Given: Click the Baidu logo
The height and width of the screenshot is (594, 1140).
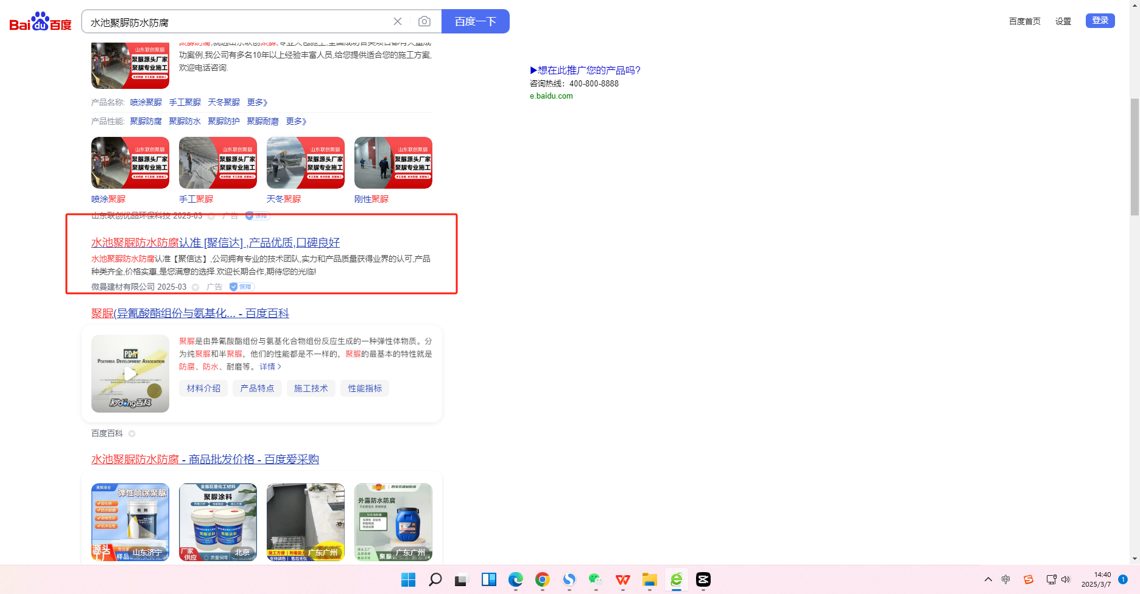Looking at the screenshot, I should [40, 21].
